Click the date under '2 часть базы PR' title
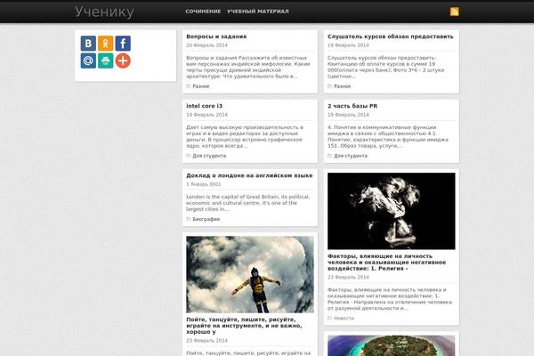 pos(348,115)
